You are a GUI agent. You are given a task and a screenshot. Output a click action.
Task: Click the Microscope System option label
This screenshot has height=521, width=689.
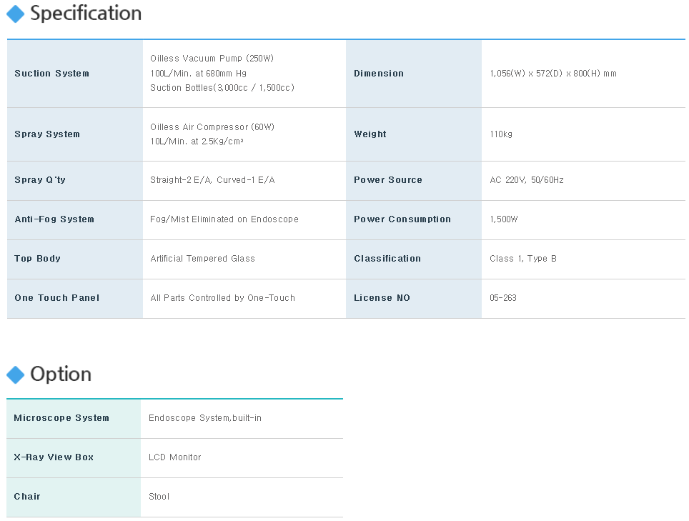(61, 418)
